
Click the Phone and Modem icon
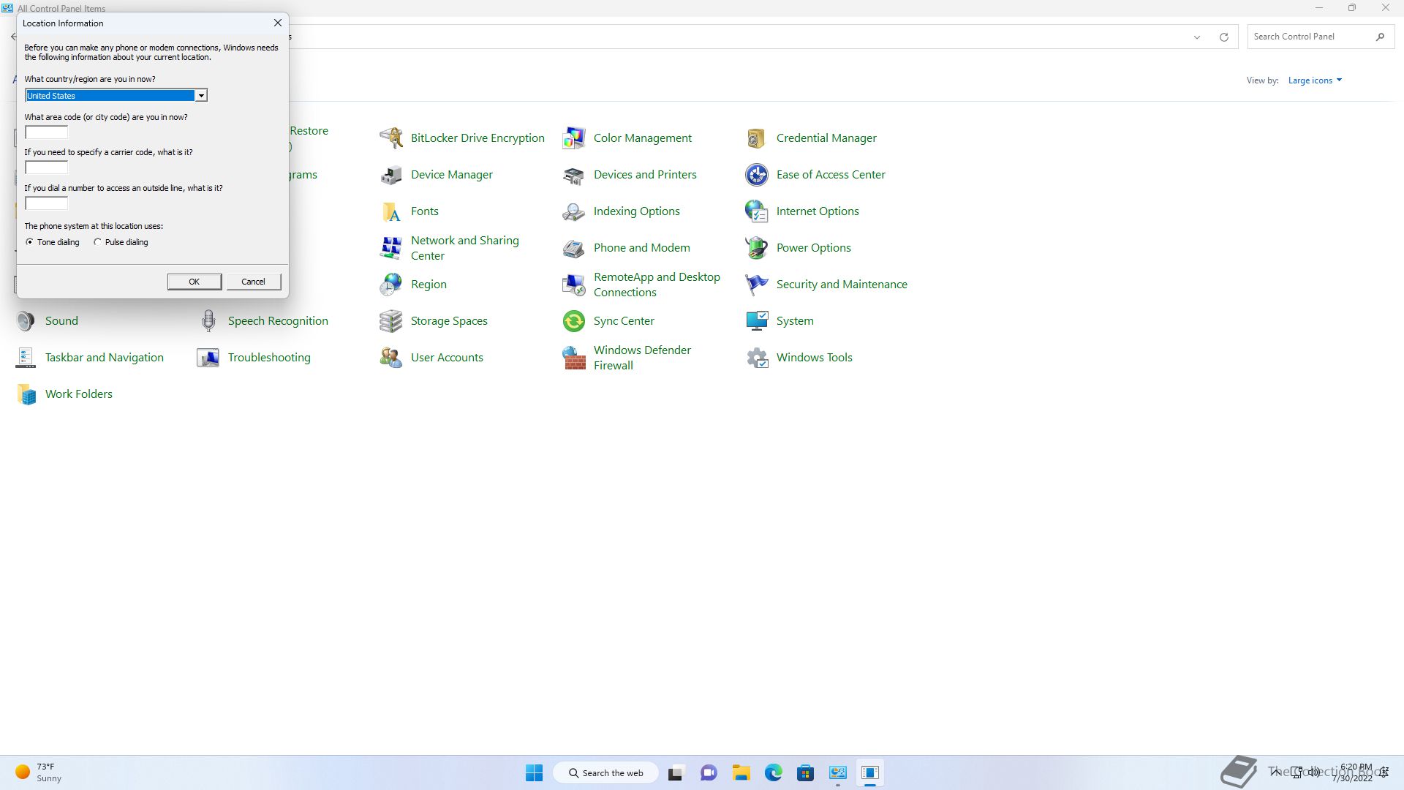(x=574, y=247)
